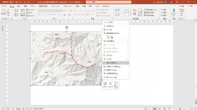This screenshot has height=110, width=197.
Task: Select 'Save as Picture' (図として保存) menu entry
Action: pyautogui.click(x=112, y=63)
